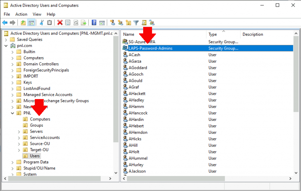This screenshot has height=191, width=301.
Task: Sort by the Type column header
Action: 213,34
